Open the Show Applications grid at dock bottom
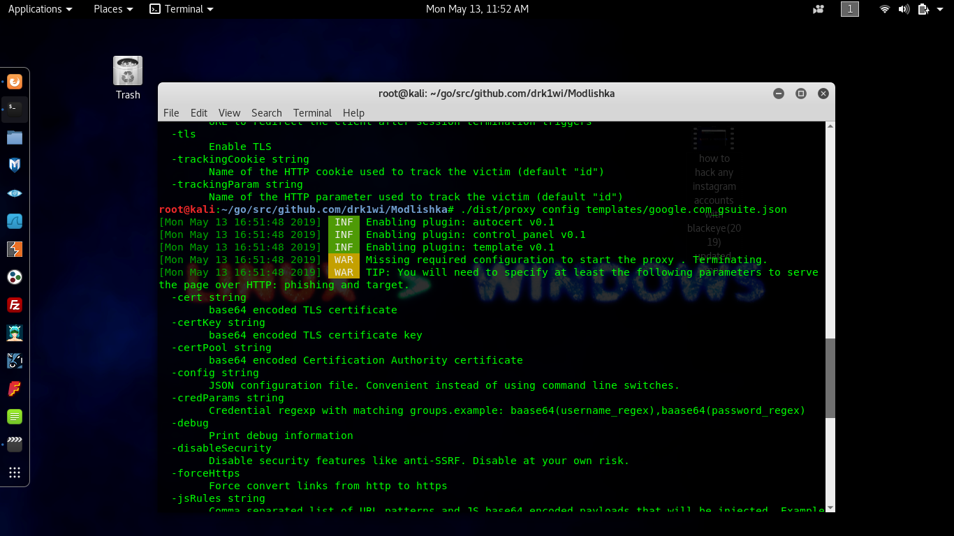954x536 pixels. [x=15, y=472]
